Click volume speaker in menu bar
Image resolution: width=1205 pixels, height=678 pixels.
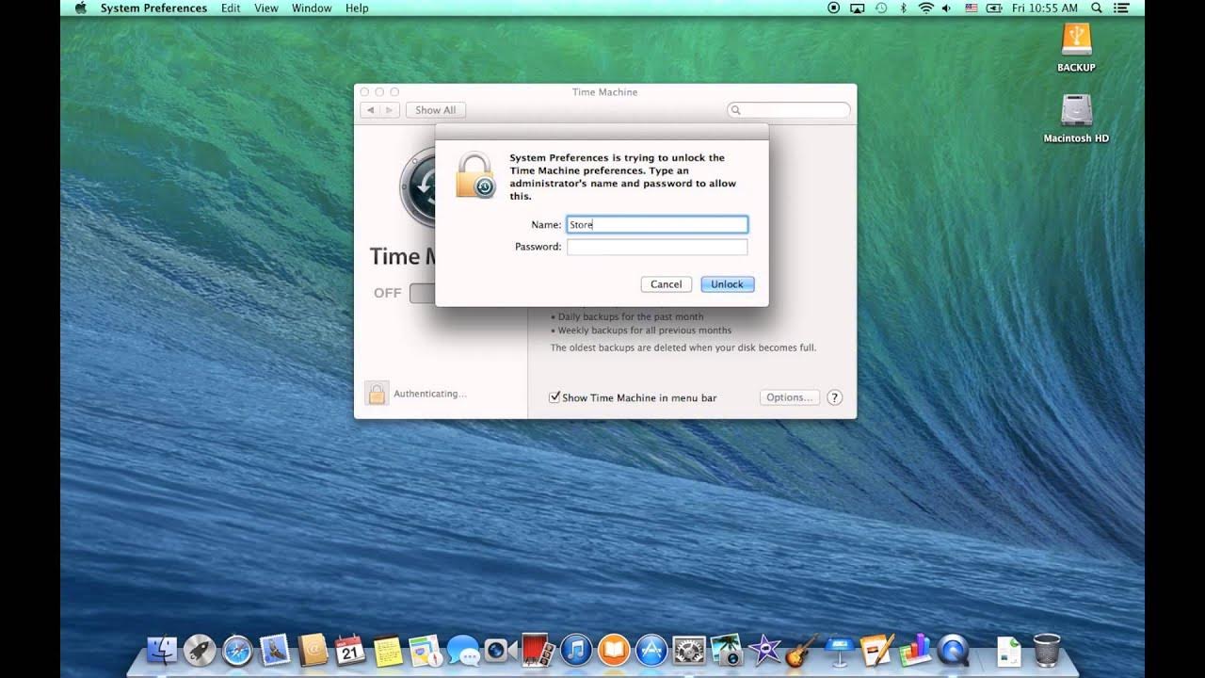tap(947, 8)
